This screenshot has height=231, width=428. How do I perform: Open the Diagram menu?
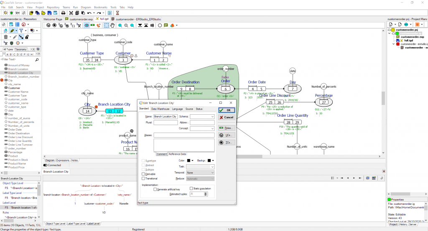86,8
